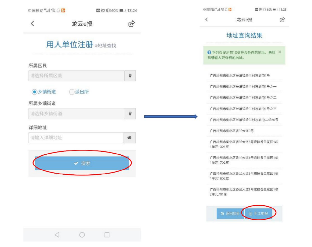Tap the home icon beside 详细地址 field
The height and width of the screenshot is (247, 312).
tap(129, 138)
